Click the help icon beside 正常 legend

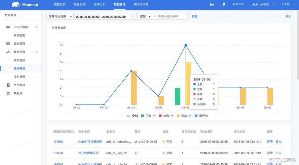click(x=154, y=116)
